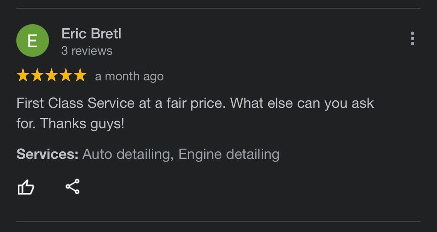View the reviewer's 3 reviews
437x232 pixels.
click(x=87, y=51)
